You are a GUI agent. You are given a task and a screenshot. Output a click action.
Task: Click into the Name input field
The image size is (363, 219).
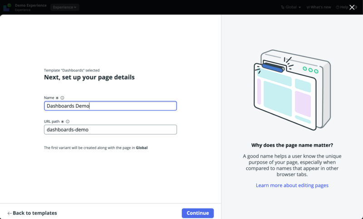pyautogui.click(x=110, y=106)
